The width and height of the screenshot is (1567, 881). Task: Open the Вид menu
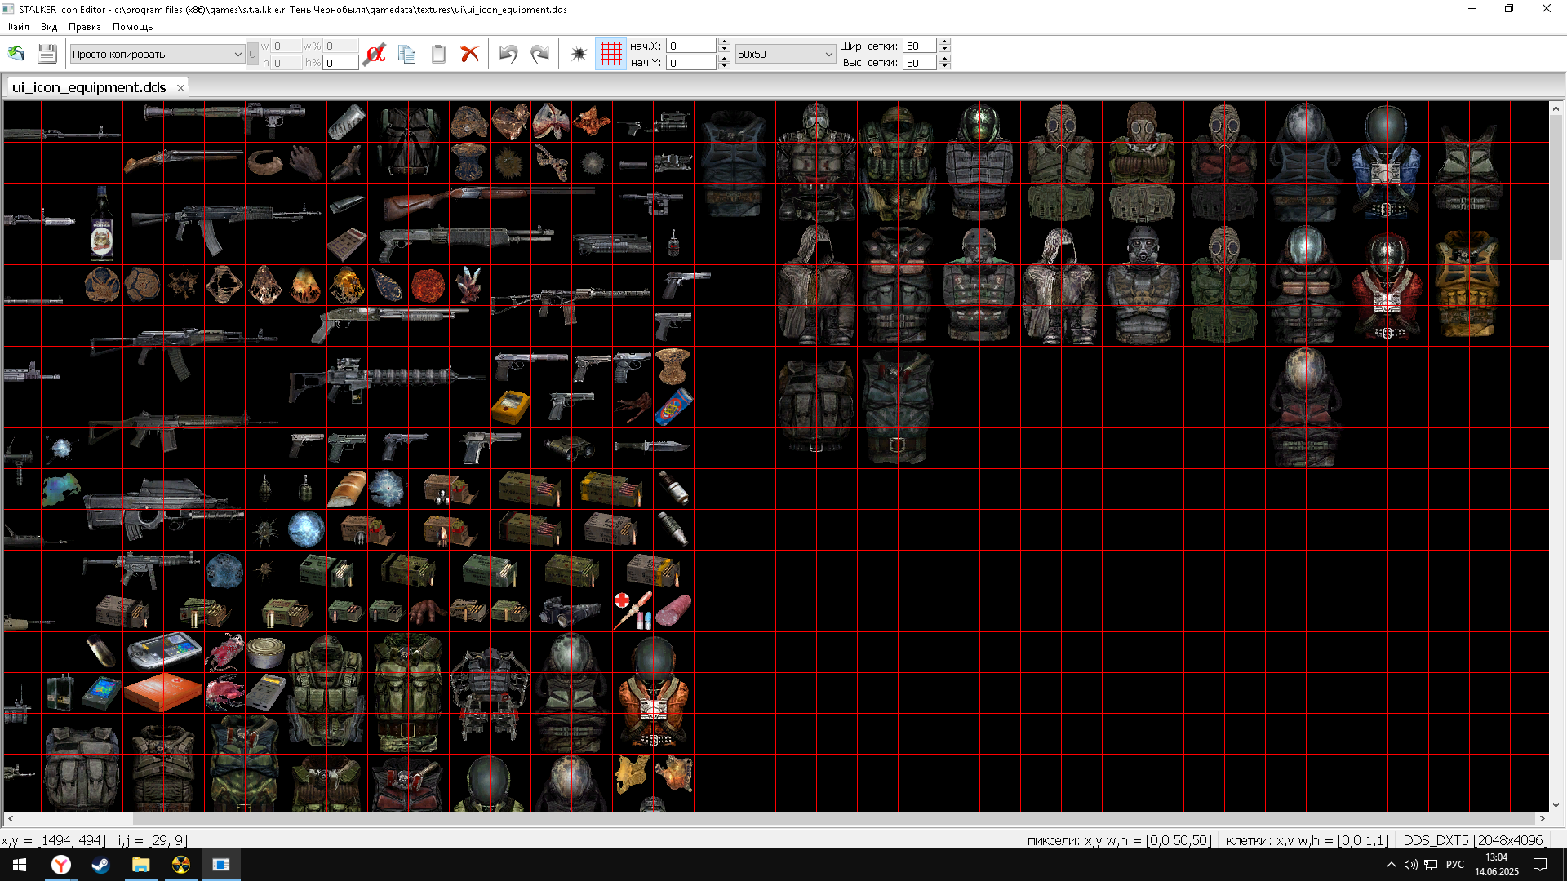49,27
